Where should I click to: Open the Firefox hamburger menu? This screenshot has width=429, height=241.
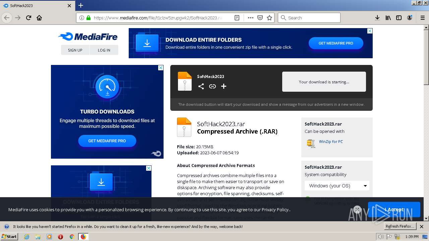coord(423,18)
